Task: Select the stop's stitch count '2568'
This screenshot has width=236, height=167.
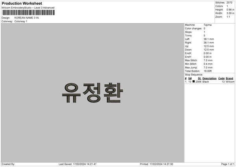Action: click(x=198, y=82)
